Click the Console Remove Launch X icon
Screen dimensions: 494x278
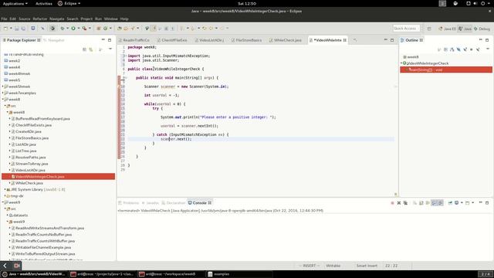[399, 203]
